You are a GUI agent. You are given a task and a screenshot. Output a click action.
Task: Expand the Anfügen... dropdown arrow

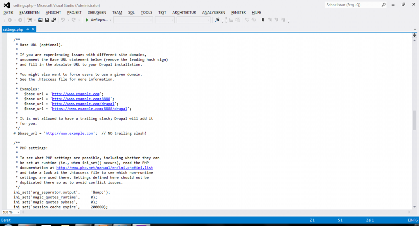point(110,20)
